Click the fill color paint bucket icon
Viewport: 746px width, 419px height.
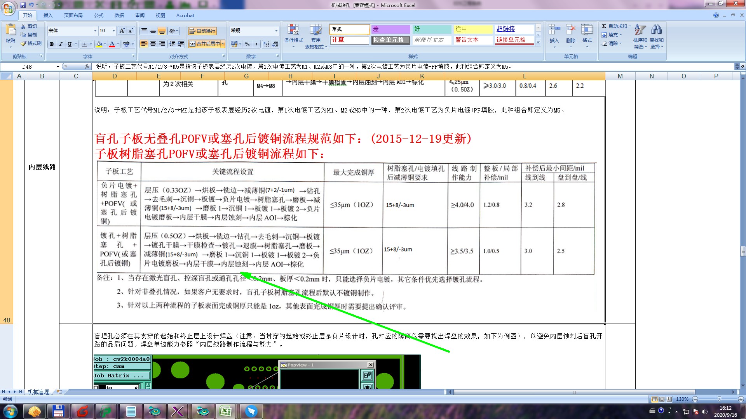(99, 44)
